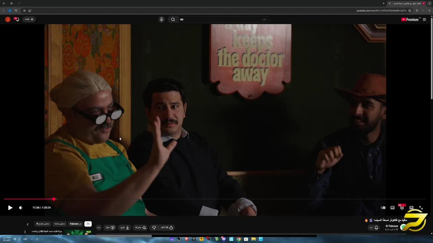Mute the video volume
Viewport: 433px width, 243px height.
(x=21, y=208)
